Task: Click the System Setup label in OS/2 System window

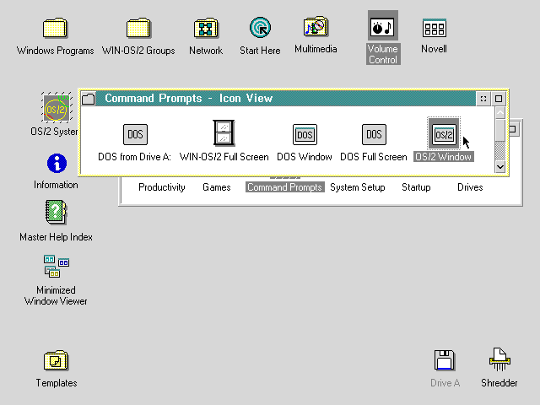Action: (x=358, y=187)
